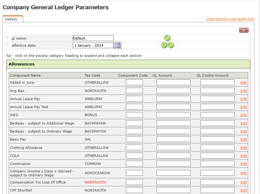Screen dimensions: 260x194
Task: Click the green key icon in effective date row
Action: pos(171,45)
